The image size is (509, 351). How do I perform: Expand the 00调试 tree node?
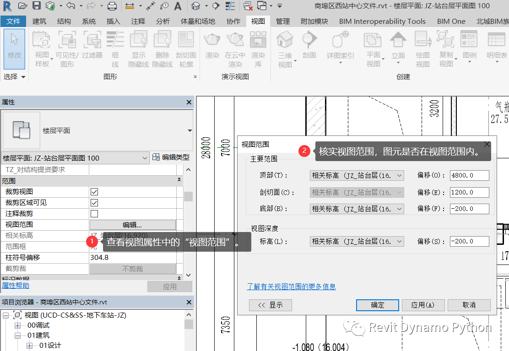pos(17,325)
